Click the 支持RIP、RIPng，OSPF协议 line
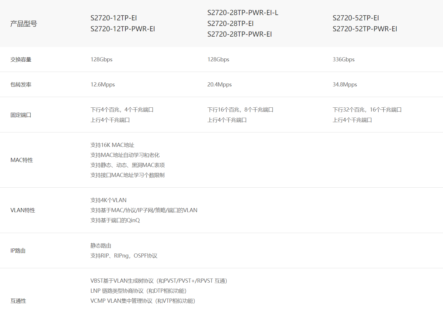This screenshot has height=316, width=443. [x=124, y=256]
